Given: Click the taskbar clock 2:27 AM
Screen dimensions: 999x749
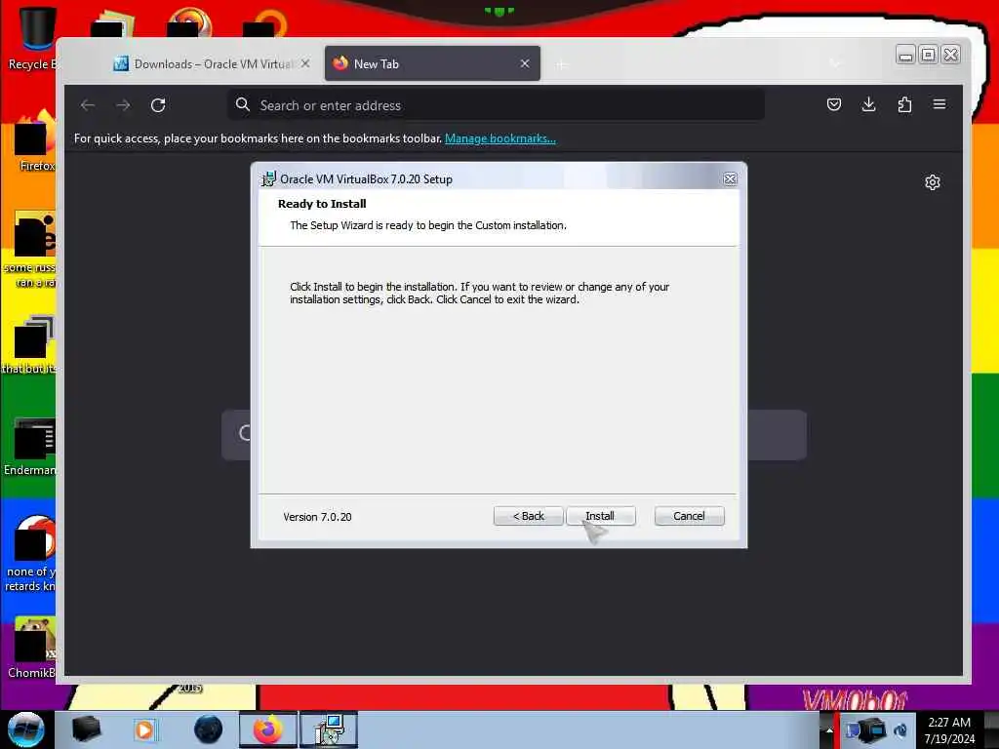Looking at the screenshot, I should point(949,729).
